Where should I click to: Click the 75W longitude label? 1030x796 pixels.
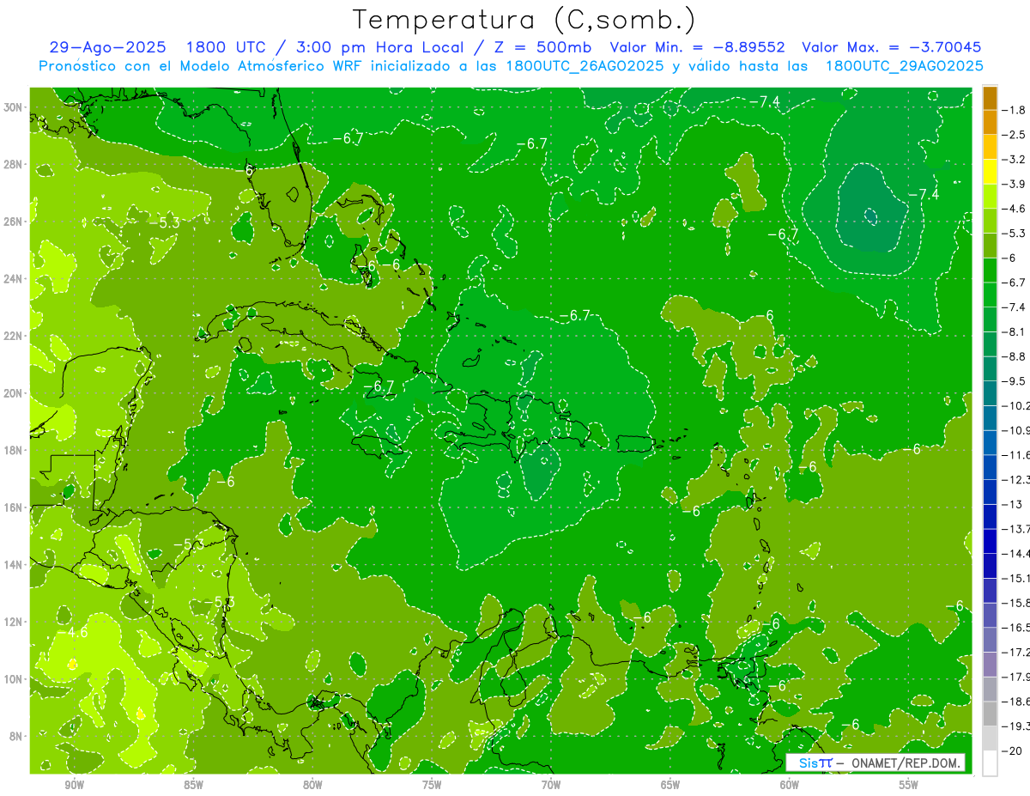point(432,786)
